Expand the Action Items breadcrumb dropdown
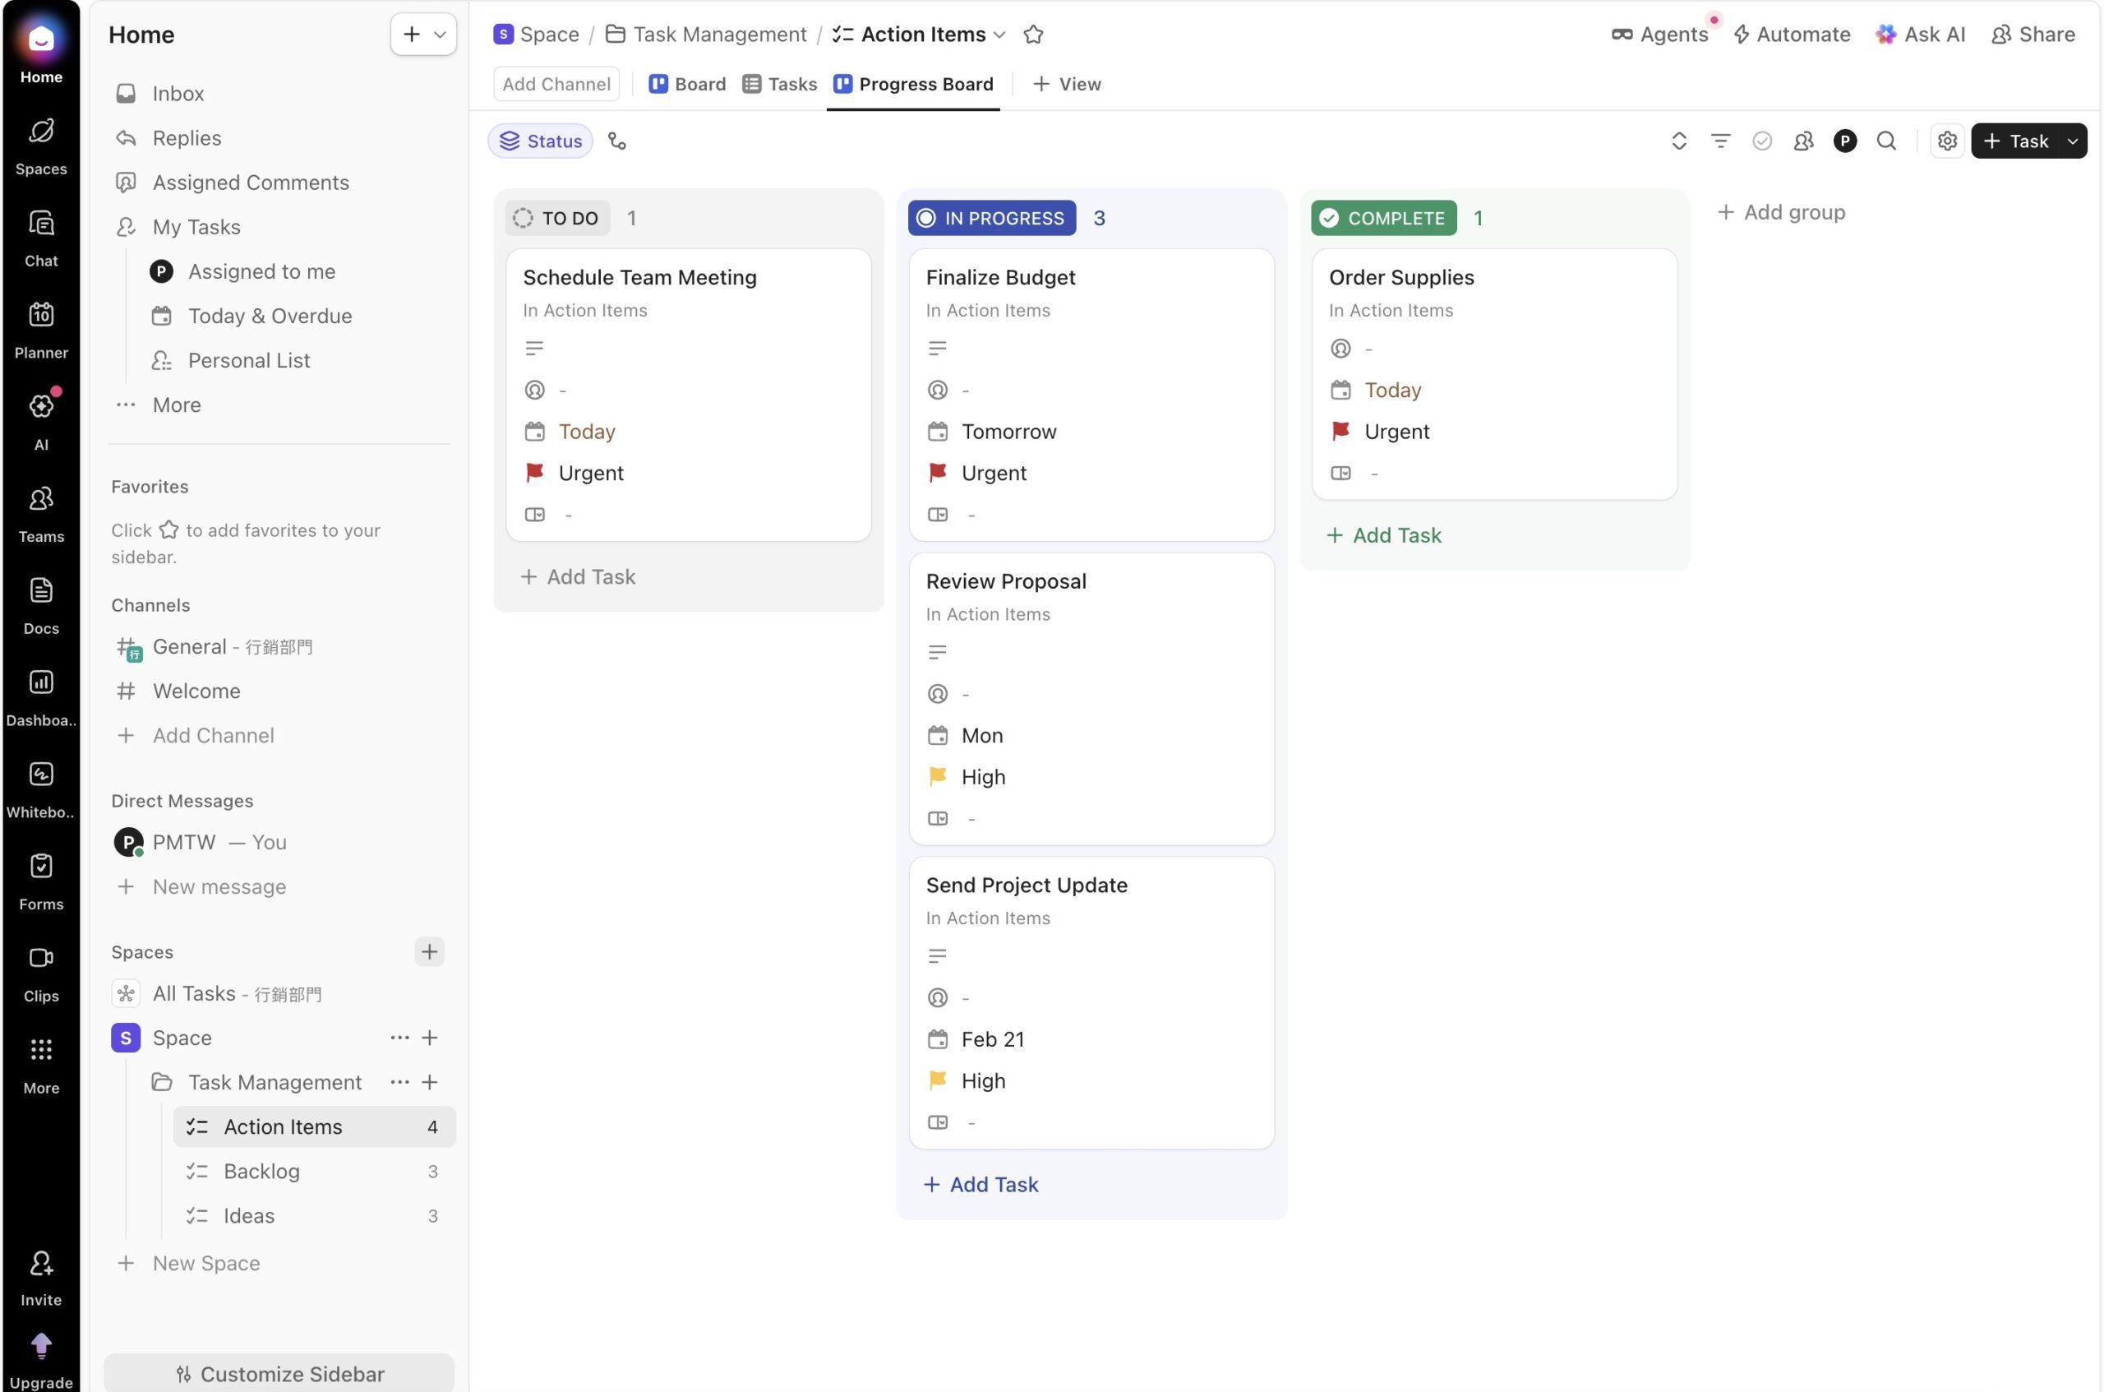 pos(1000,35)
